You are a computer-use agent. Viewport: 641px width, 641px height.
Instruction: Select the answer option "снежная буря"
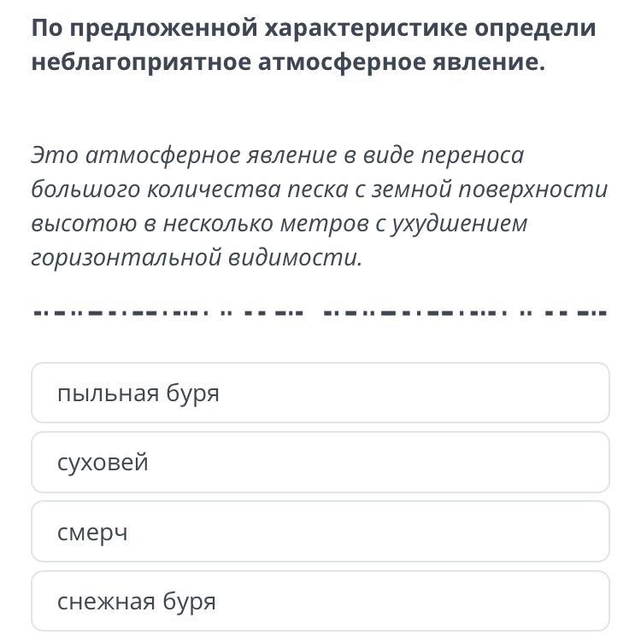click(x=320, y=602)
